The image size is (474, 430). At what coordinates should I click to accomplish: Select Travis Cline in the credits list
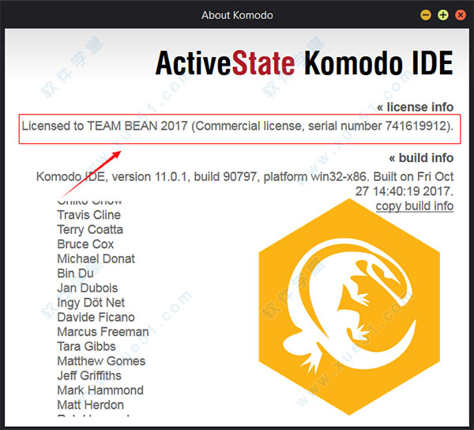point(88,215)
